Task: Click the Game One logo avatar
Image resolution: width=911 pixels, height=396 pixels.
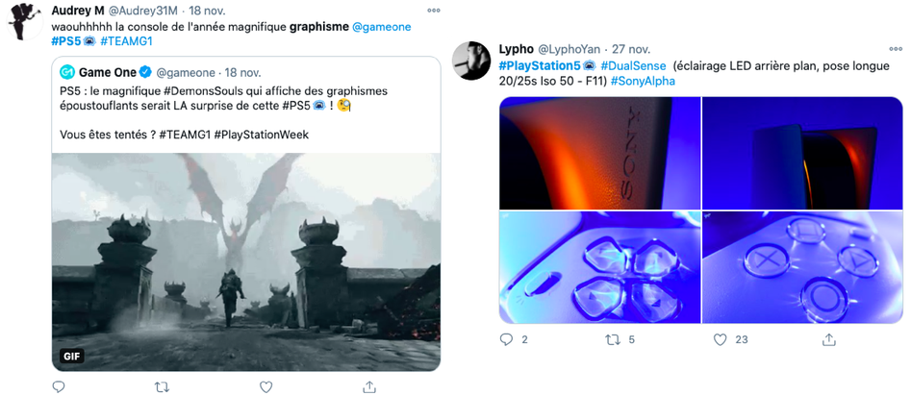Action: pos(67,72)
